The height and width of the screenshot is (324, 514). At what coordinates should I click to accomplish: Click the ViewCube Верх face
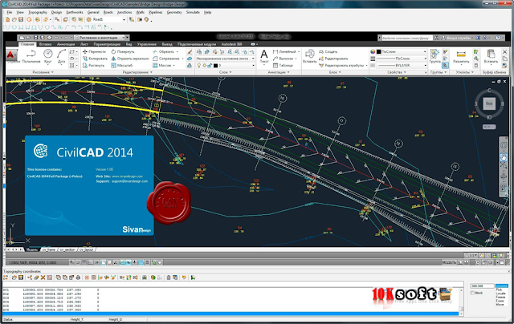[x=489, y=103]
